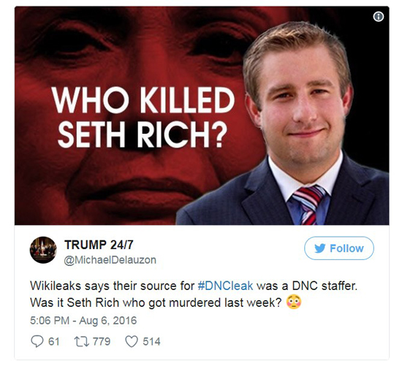Viewport: 402px width, 366px height.
Task: Click the info icon on the image
Action: tap(378, 17)
